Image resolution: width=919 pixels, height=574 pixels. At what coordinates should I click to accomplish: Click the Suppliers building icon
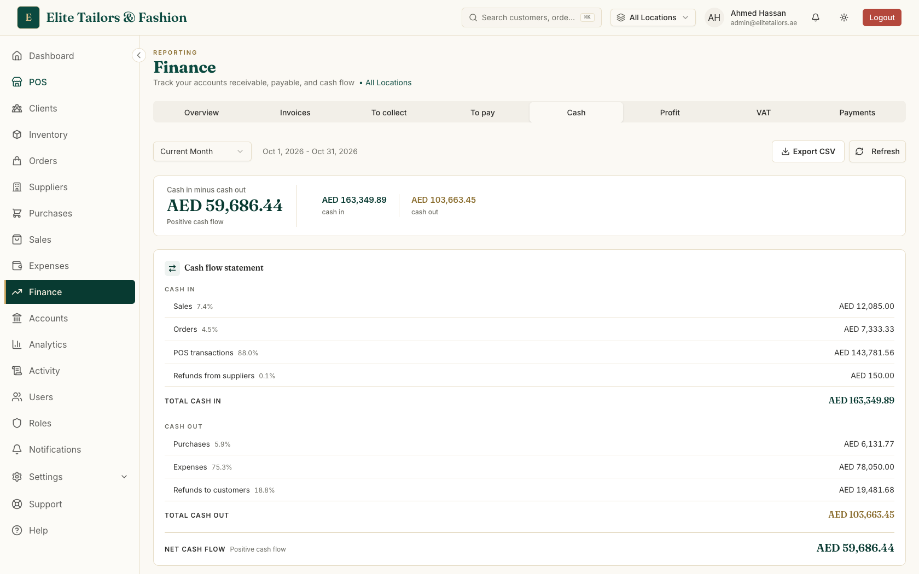[17, 187]
